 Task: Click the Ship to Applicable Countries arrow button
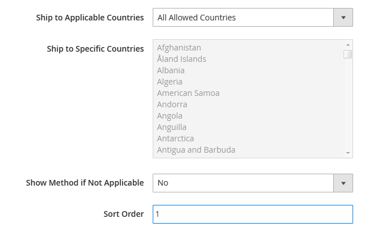click(x=343, y=18)
